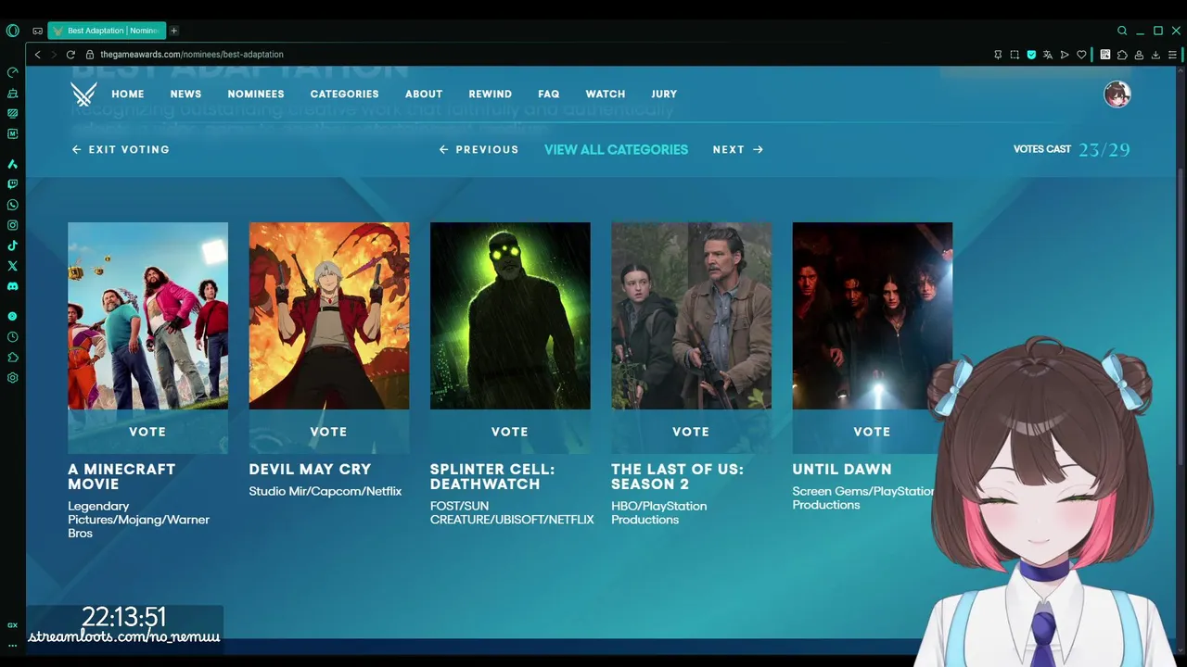
Task: Open sidebar extensions cube icon
Action: 12,358
